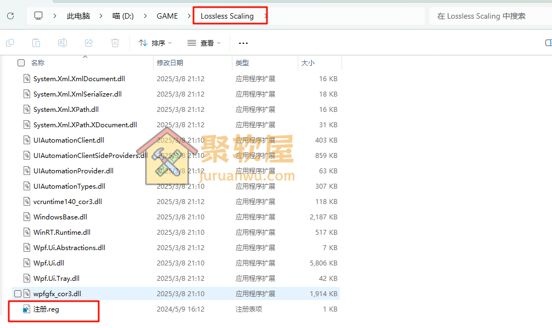This screenshot has height=328, width=552.
Task: Open the See more ellipsis icon
Action: 243,43
